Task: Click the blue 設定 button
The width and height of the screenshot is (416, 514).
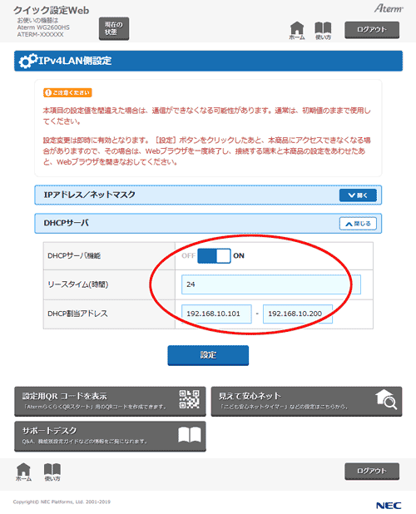Action: [208, 355]
